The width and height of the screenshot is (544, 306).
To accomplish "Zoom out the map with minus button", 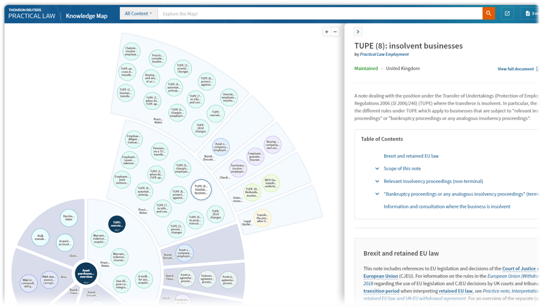I will 335,32.
